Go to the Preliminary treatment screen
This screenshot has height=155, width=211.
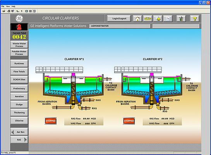click(19, 88)
